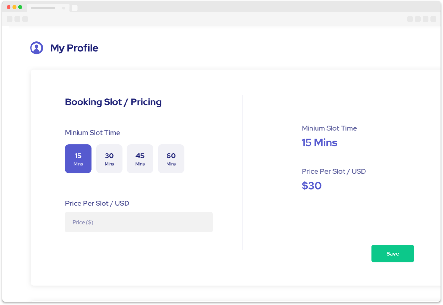This screenshot has width=443, height=305.
Task: Click the third button in the right toolbar group
Action: tap(426, 19)
